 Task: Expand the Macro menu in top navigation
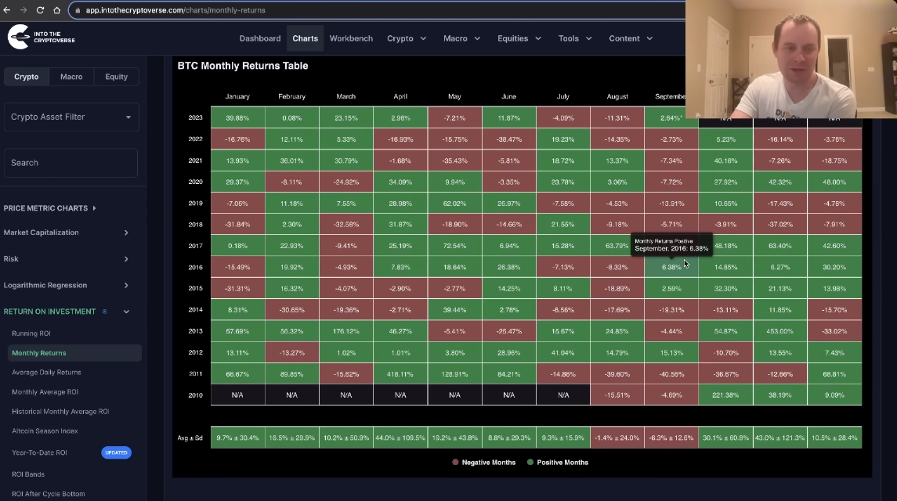(461, 38)
